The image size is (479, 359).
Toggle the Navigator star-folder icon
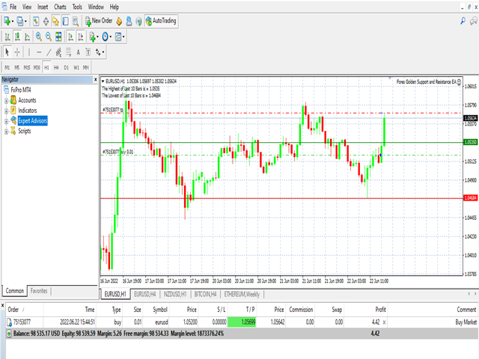55,21
